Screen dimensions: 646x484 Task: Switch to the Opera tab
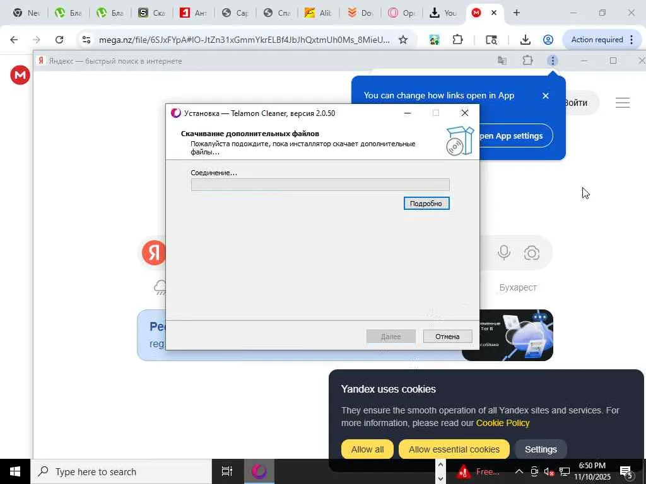point(401,13)
